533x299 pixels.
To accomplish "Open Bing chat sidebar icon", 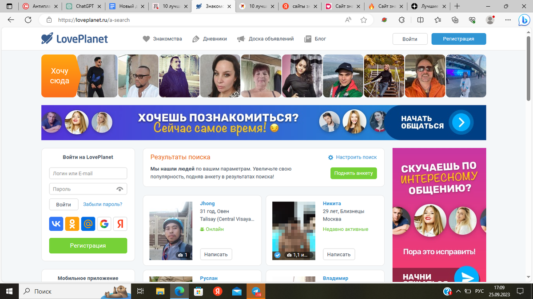I will (524, 20).
